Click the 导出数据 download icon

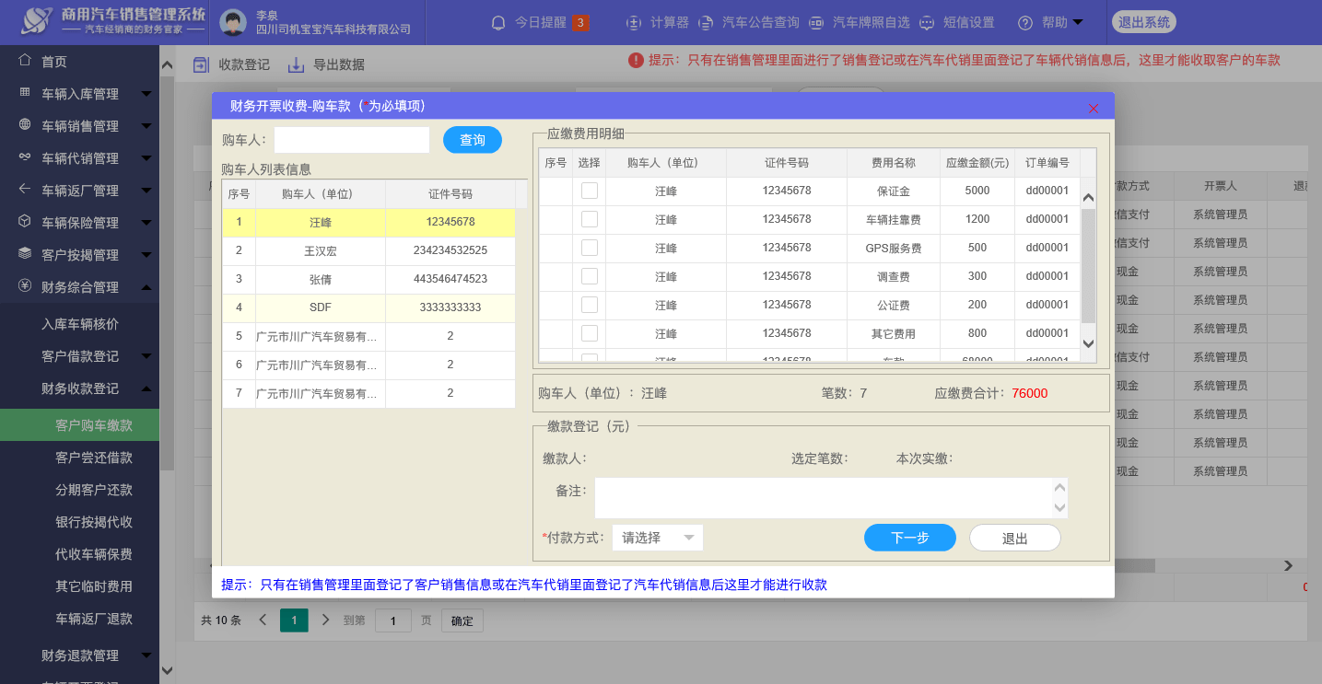(x=296, y=64)
